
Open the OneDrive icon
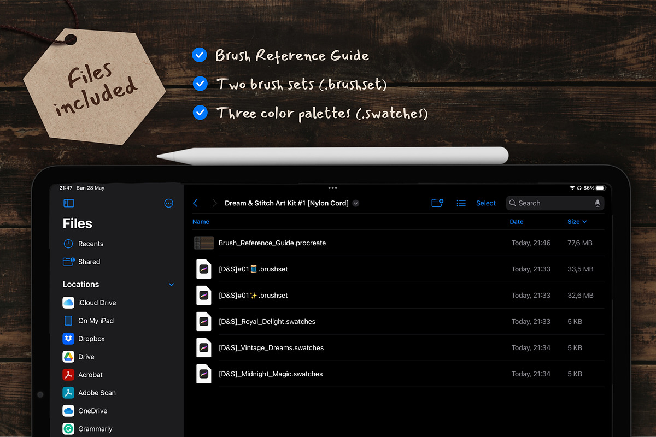[x=68, y=411]
